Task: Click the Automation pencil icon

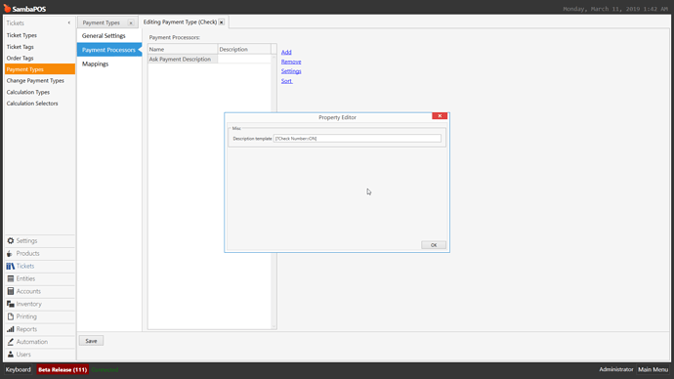Action: (11, 342)
